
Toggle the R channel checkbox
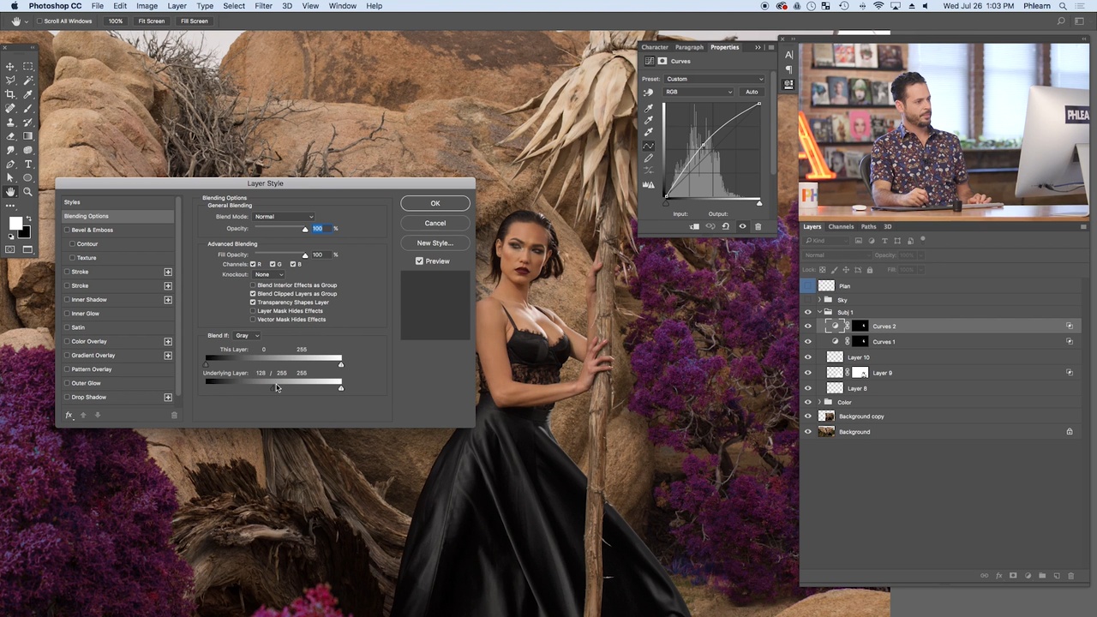pyautogui.click(x=253, y=264)
